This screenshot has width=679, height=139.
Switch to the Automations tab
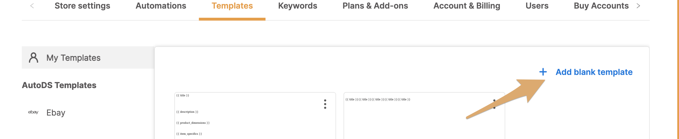click(161, 6)
